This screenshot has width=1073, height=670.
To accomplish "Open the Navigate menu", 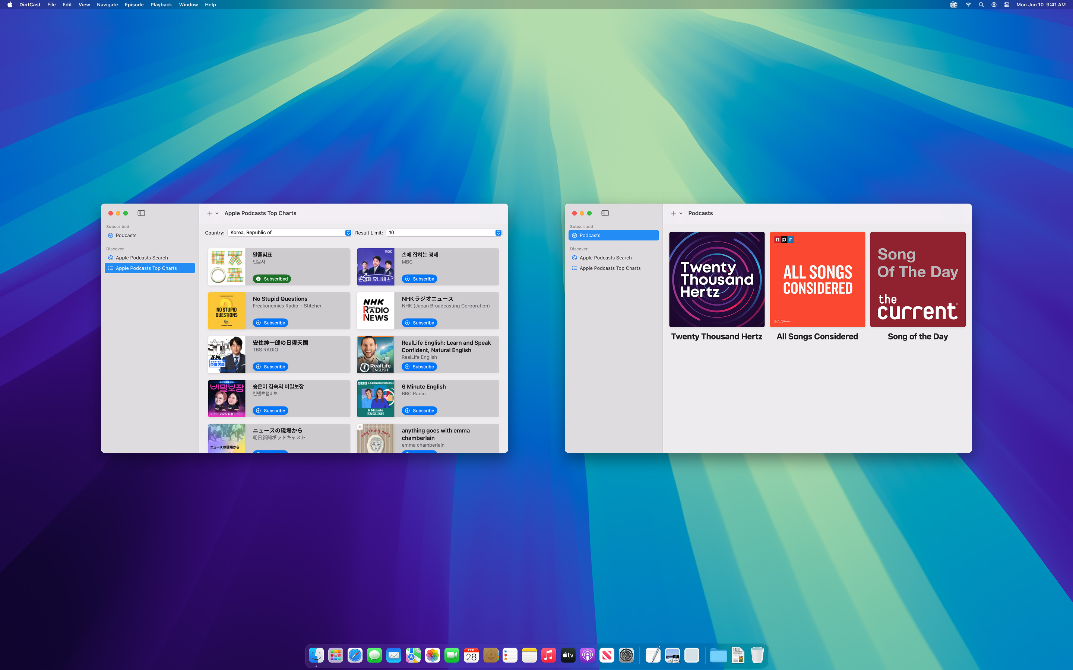I will (x=107, y=4).
